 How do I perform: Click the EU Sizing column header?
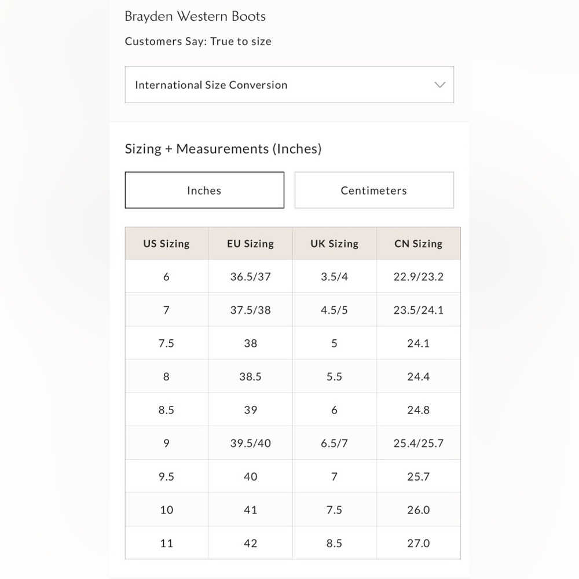tap(250, 244)
